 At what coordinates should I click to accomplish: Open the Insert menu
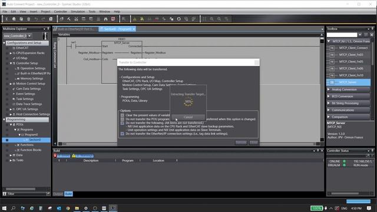pos(34,12)
